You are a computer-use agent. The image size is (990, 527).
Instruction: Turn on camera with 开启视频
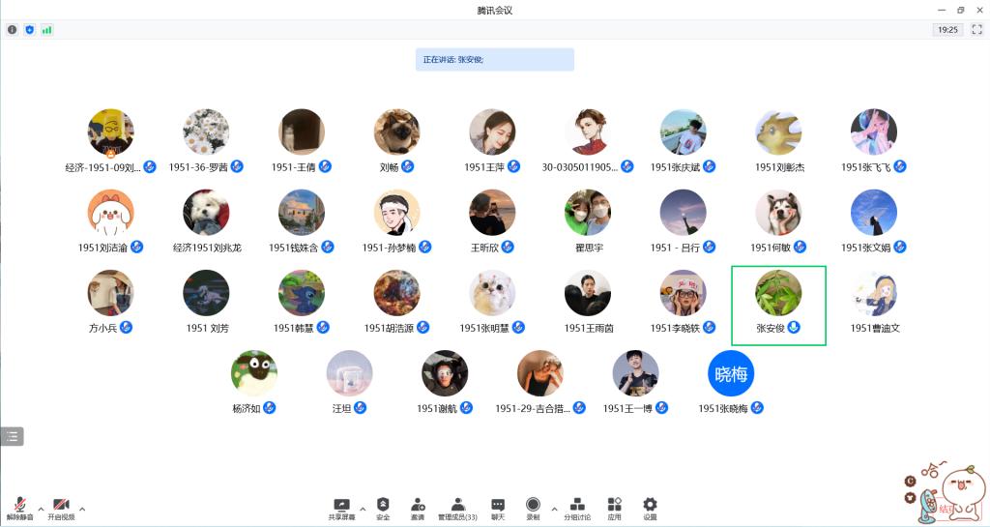(x=60, y=508)
